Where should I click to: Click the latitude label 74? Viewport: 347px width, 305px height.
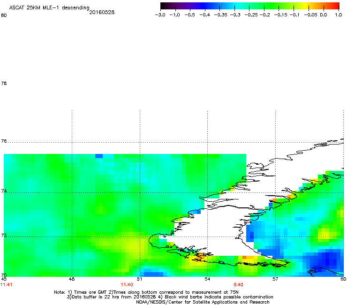click(x=4, y=191)
